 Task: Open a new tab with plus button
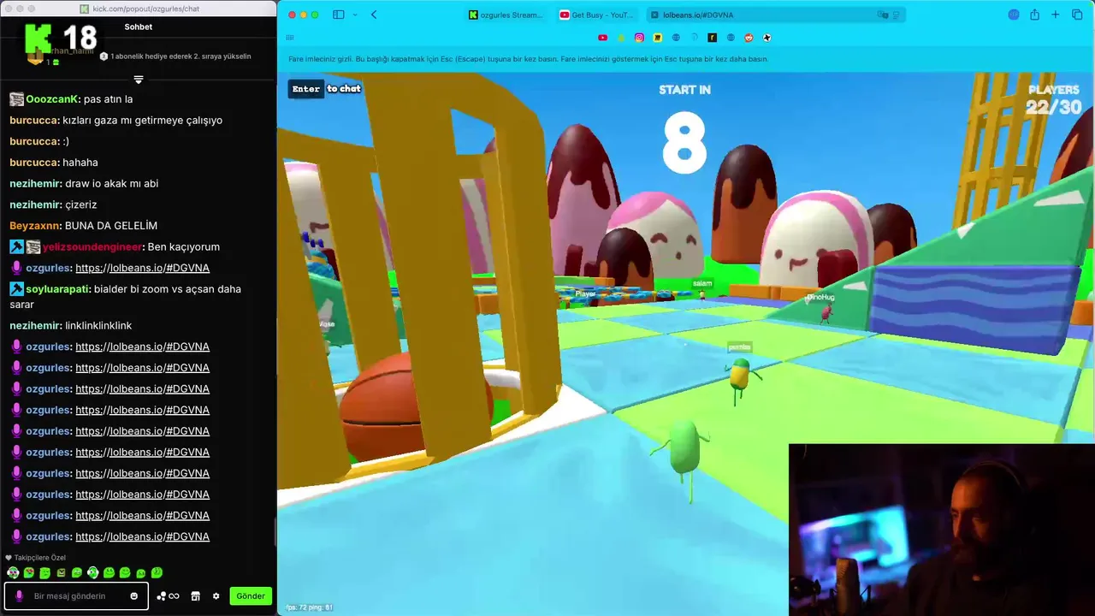point(1056,15)
